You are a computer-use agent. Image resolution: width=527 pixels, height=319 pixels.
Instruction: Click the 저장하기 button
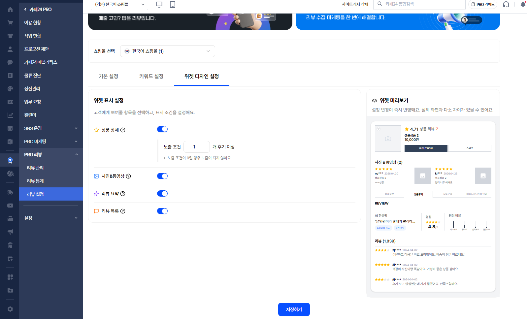pos(294,309)
